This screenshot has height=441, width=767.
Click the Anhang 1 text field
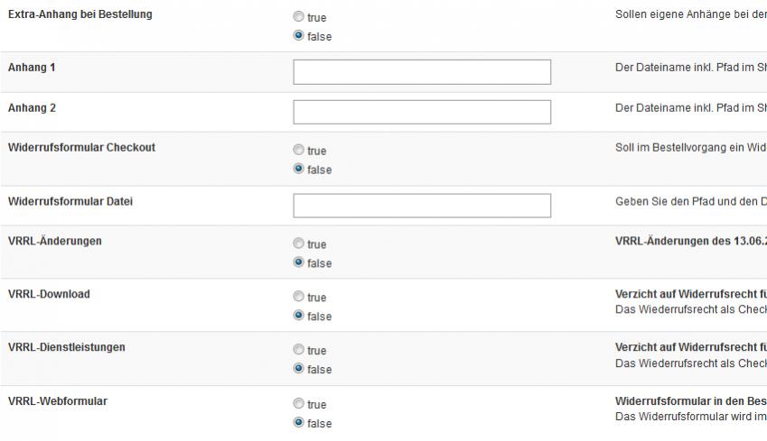[422, 72]
